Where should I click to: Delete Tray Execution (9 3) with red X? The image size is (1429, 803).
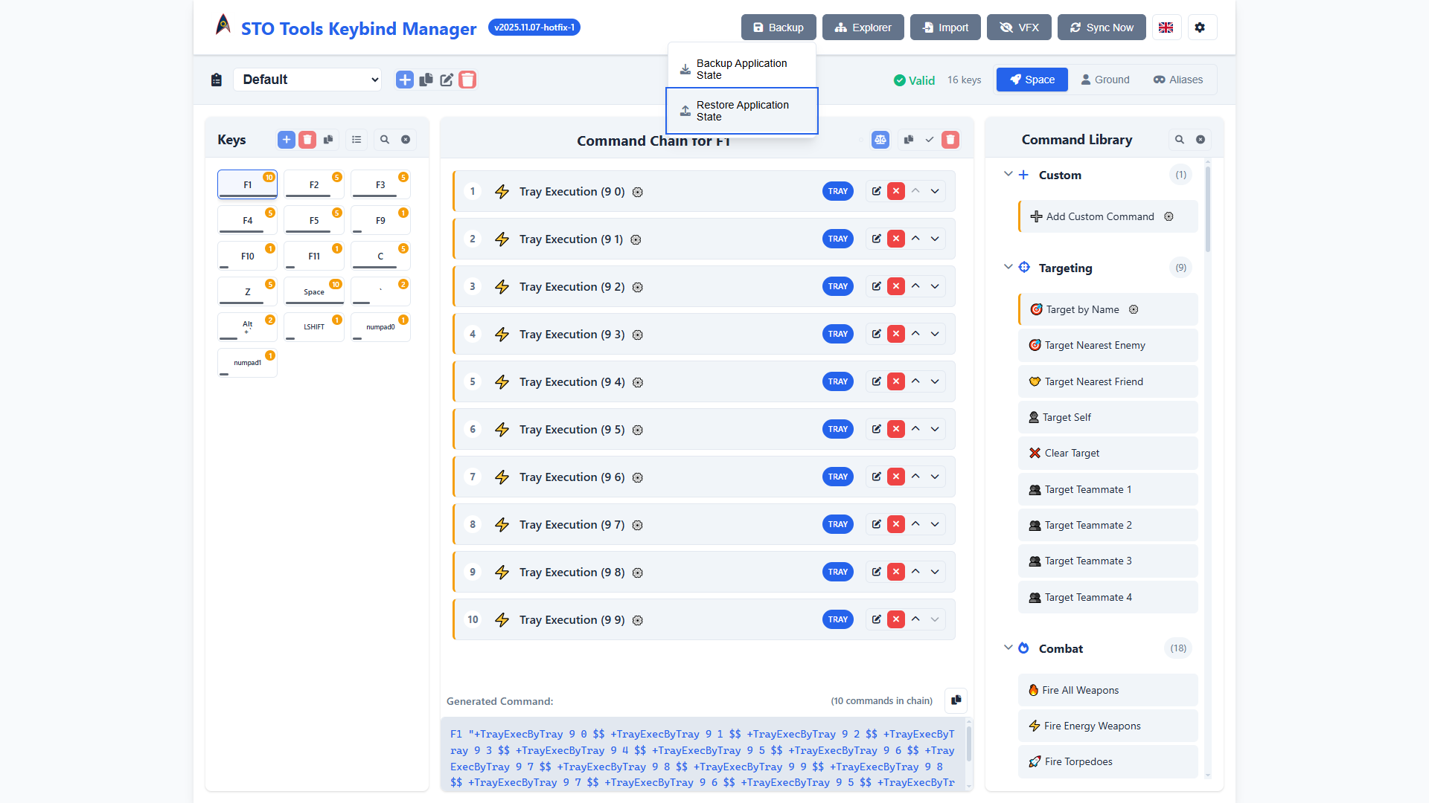[x=896, y=334]
